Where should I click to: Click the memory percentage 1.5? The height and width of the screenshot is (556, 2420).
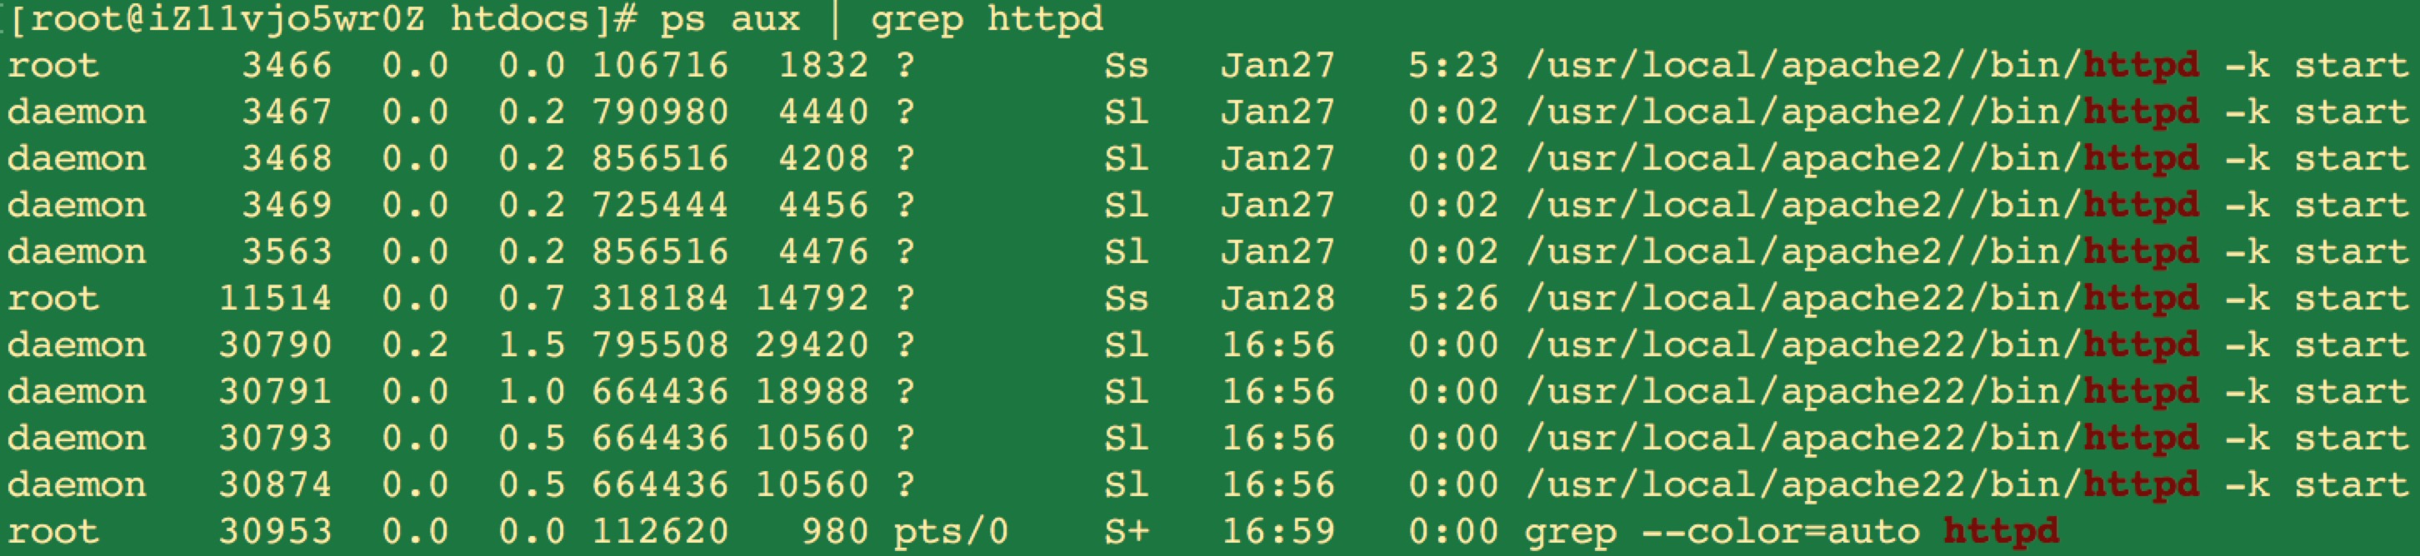tap(532, 345)
